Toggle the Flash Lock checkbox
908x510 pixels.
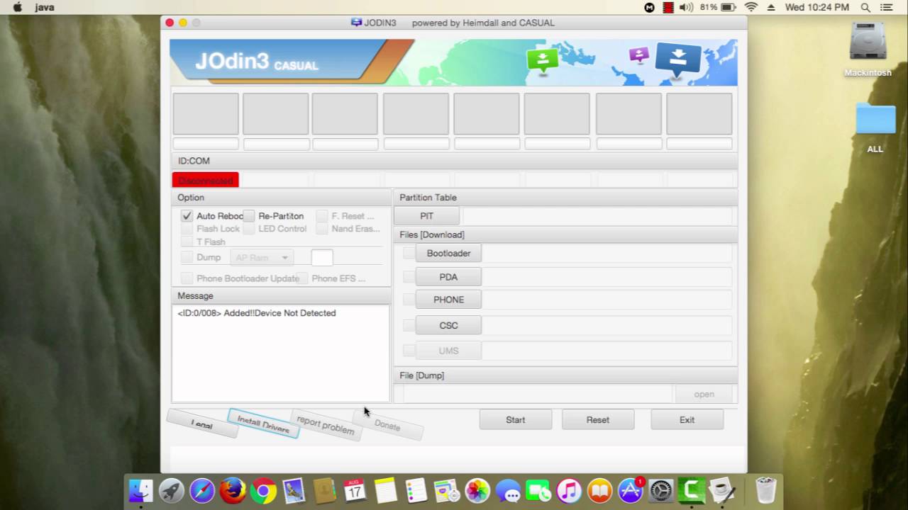[x=187, y=229]
